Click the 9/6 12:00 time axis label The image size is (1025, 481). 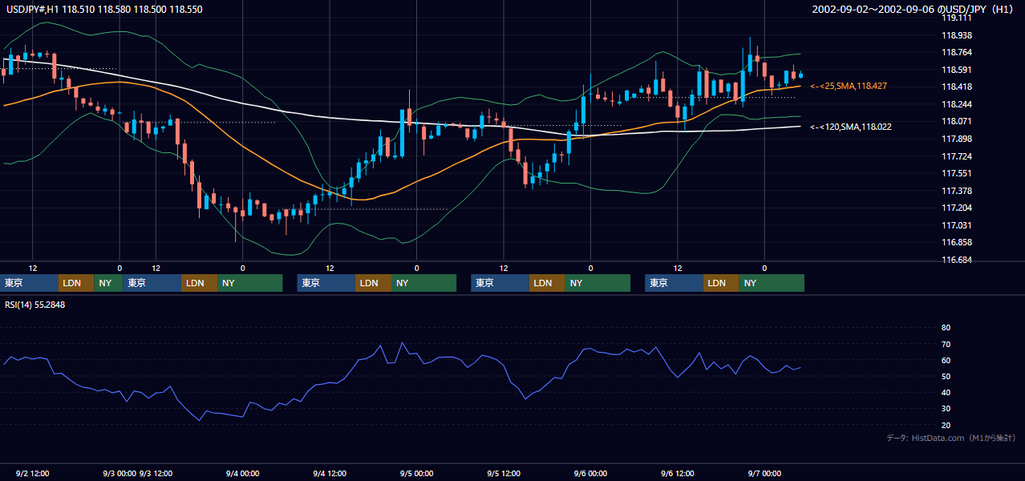[x=678, y=474]
